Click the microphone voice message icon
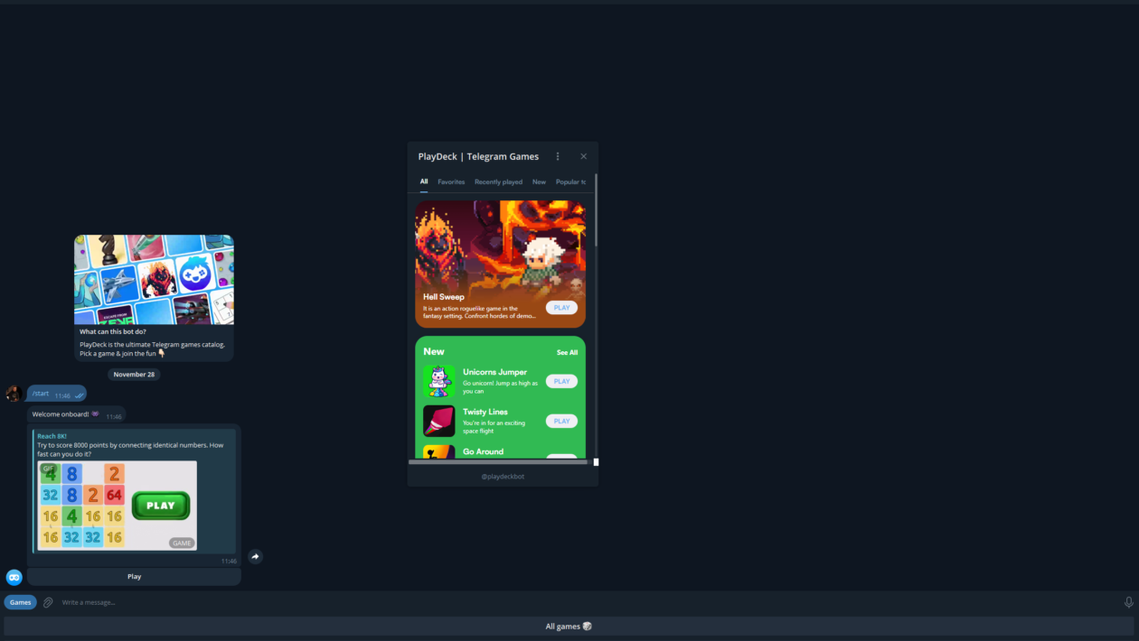Screen dimensions: 1139x641 click(1128, 602)
